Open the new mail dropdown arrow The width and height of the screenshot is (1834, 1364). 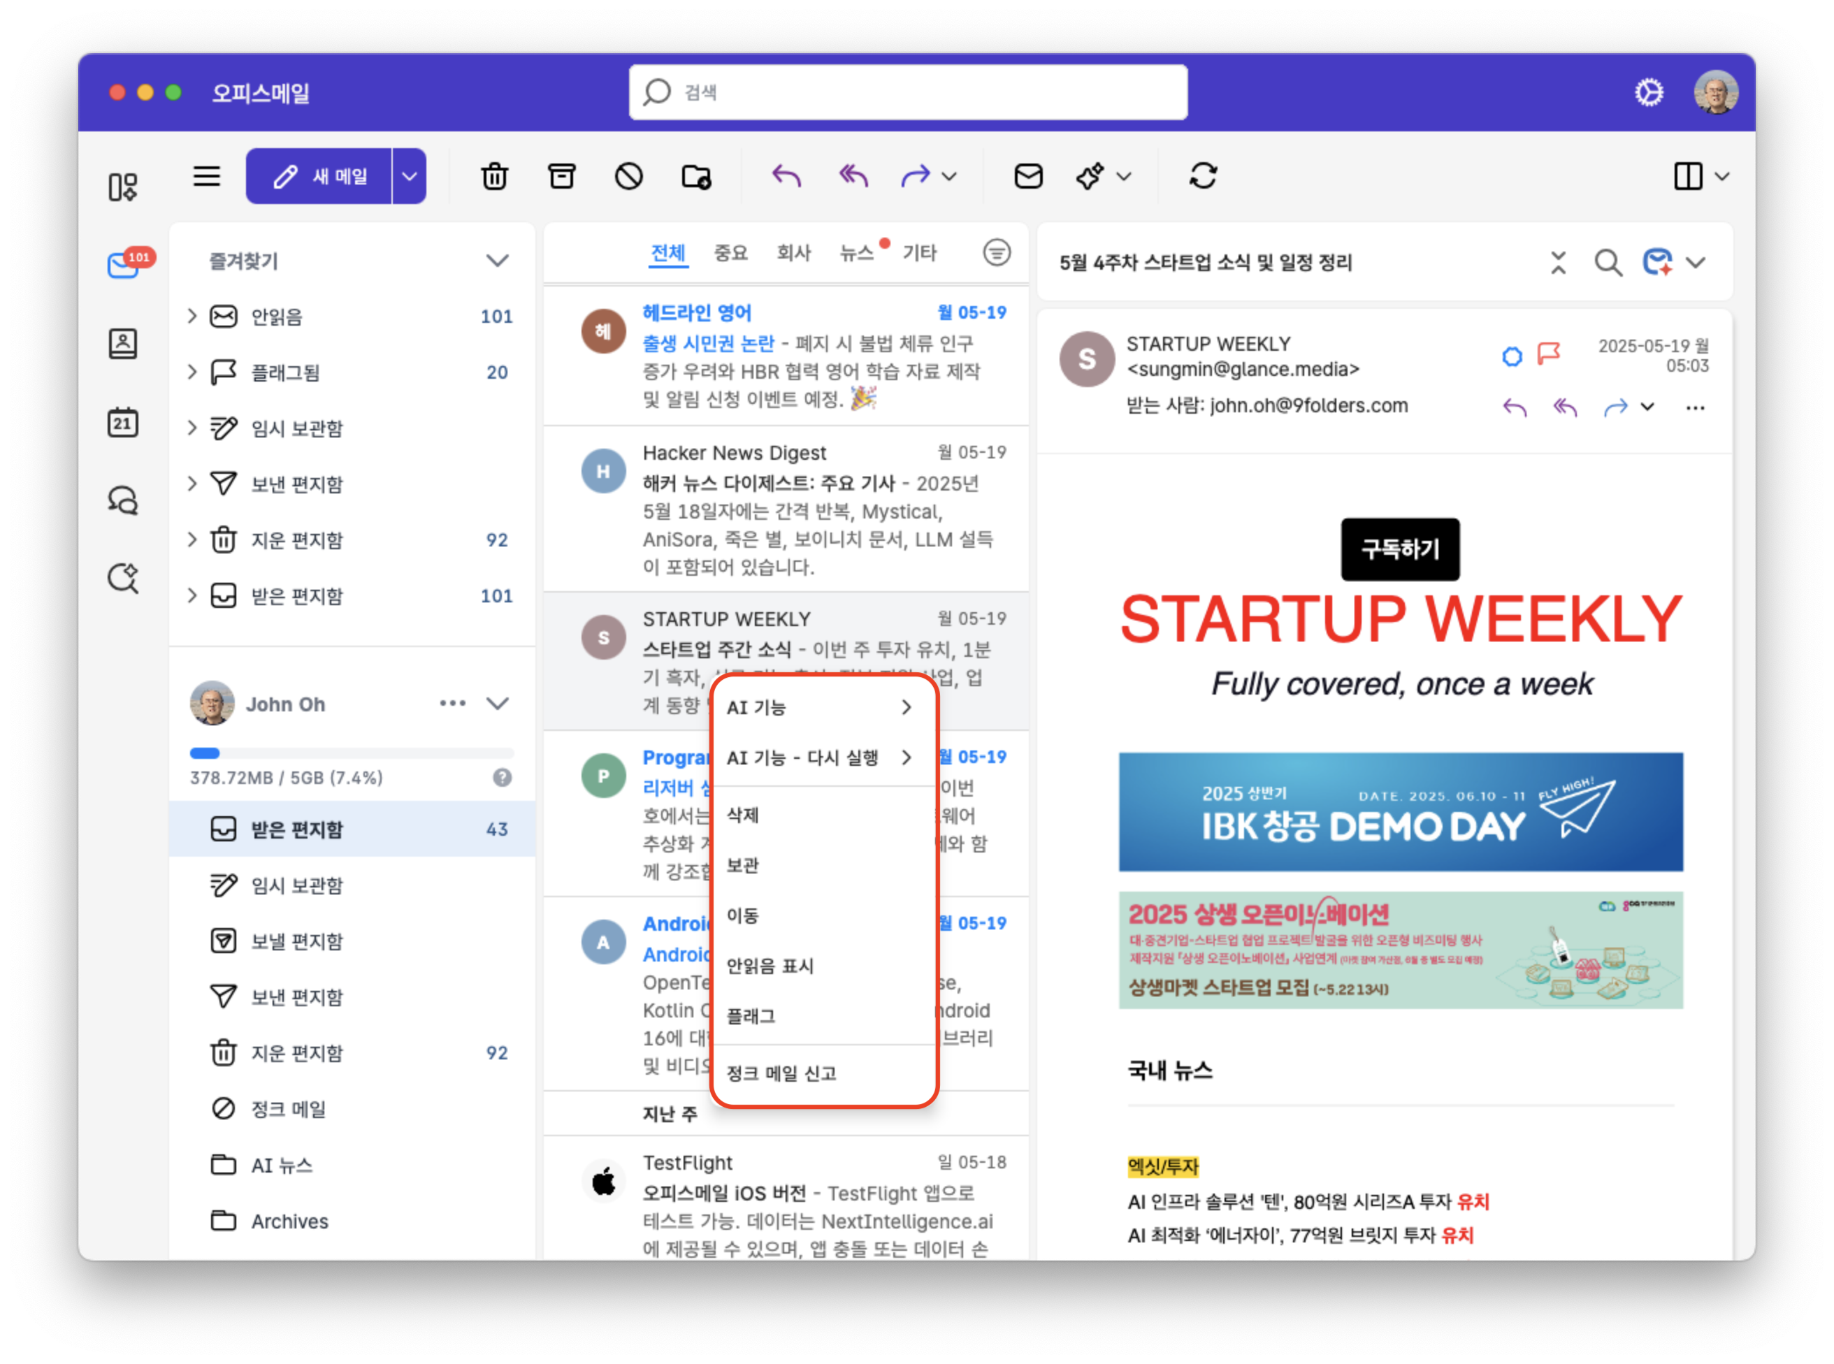pos(410,176)
